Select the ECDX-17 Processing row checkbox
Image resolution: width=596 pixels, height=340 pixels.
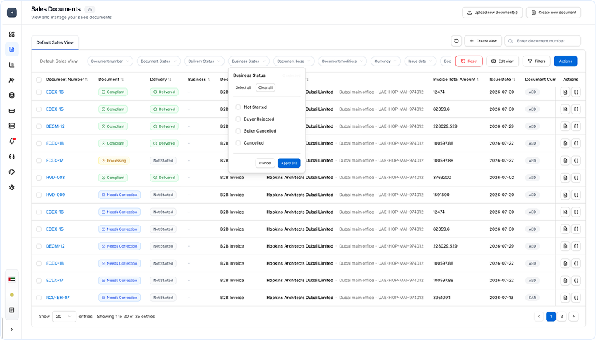[39, 160]
